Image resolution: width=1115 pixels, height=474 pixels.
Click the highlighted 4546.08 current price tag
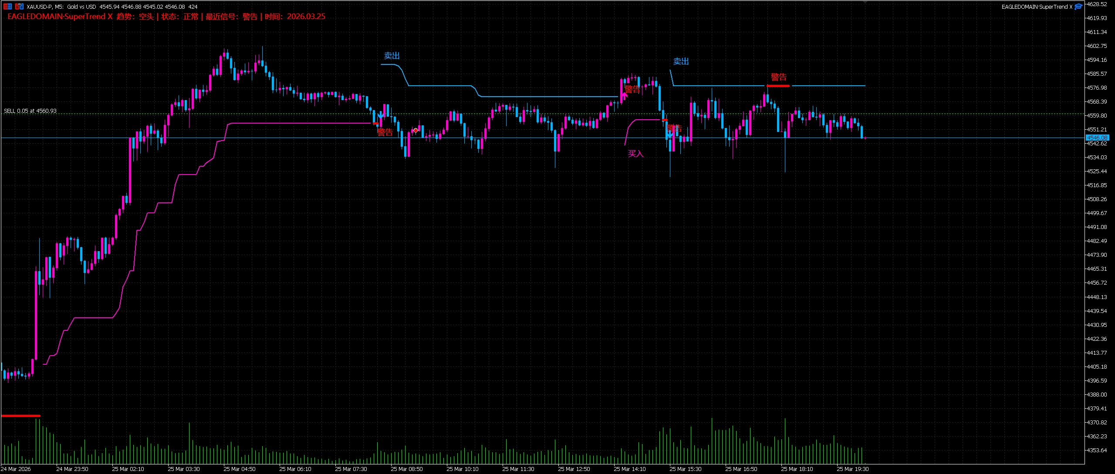coord(1097,138)
